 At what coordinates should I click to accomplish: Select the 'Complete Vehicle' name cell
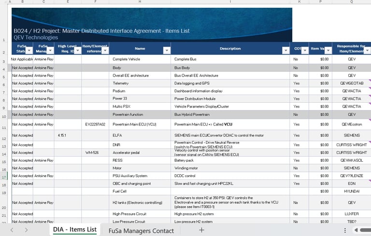tap(140, 59)
